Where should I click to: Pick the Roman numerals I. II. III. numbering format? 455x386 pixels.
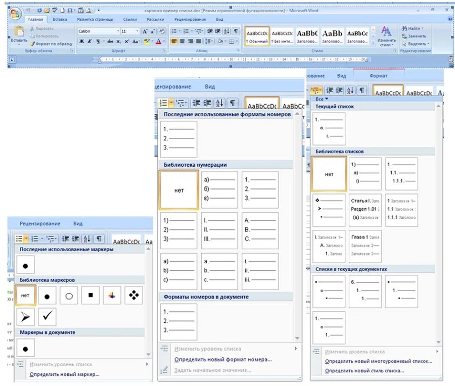click(219, 230)
